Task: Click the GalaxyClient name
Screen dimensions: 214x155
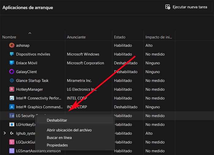Action: (x=26, y=72)
